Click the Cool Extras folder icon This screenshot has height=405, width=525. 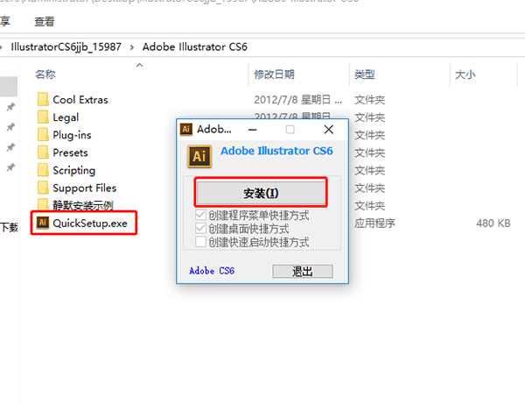(43, 99)
